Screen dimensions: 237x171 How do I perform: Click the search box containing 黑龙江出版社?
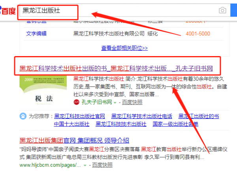118,10
